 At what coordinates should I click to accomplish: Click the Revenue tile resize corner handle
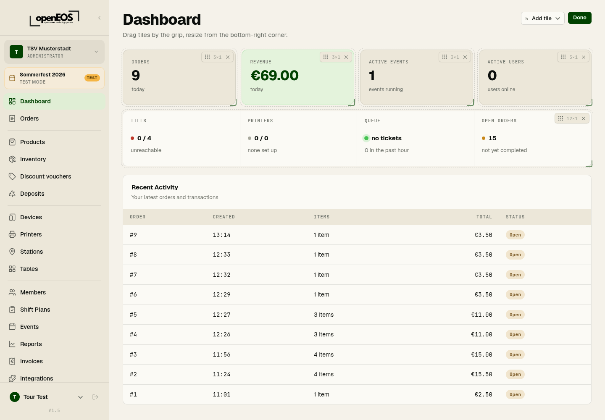point(352,102)
